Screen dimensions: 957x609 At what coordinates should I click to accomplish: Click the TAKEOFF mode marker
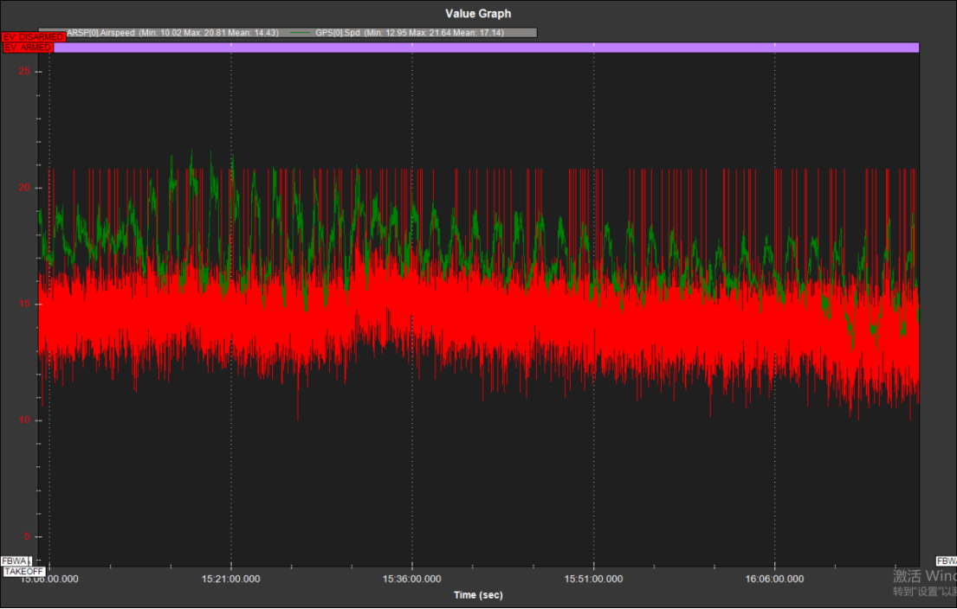(x=24, y=571)
